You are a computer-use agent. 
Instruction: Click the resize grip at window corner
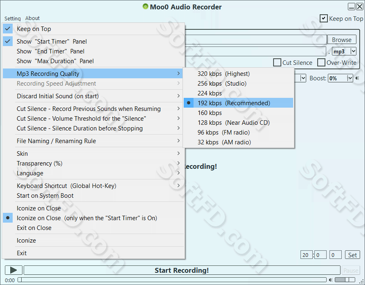pyautogui.click(x=361, y=281)
